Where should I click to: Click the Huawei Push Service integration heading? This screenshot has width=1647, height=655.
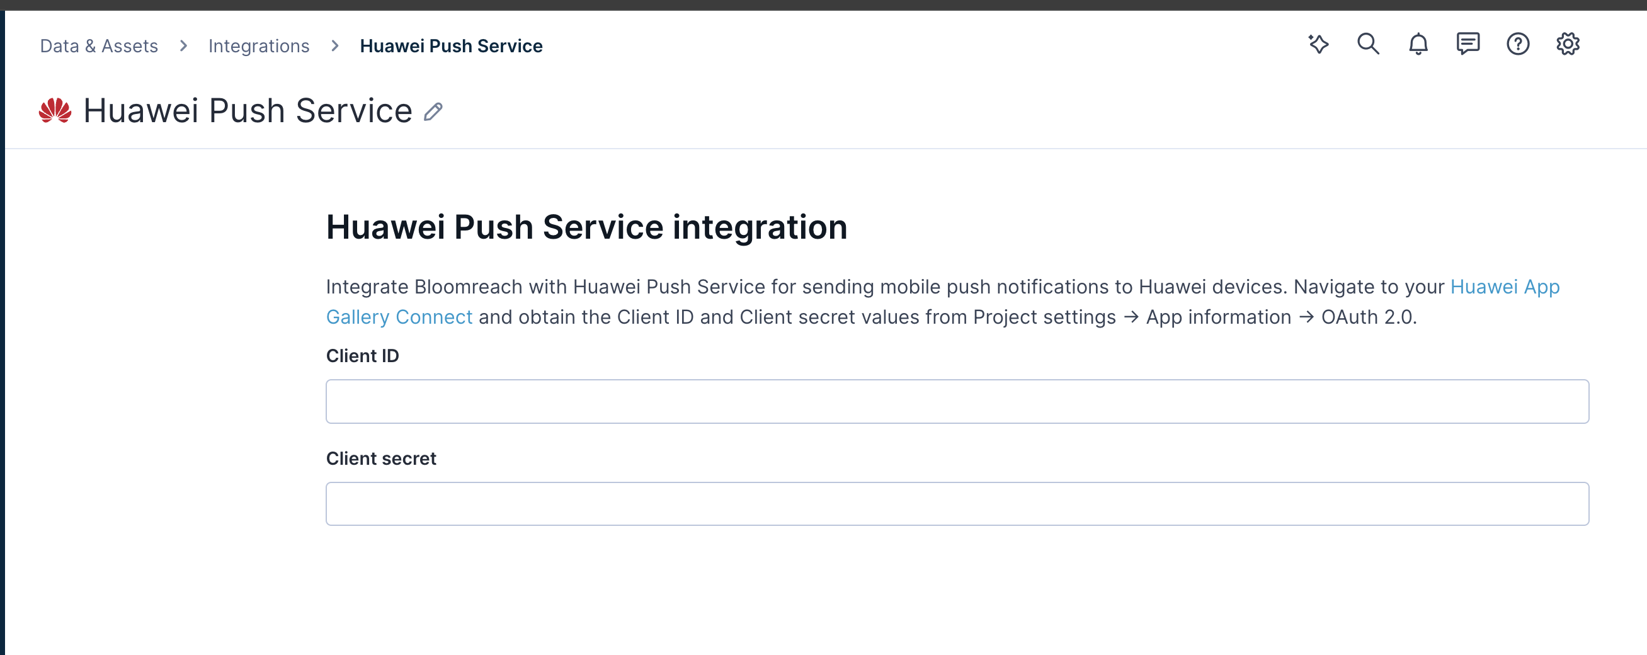588,226
